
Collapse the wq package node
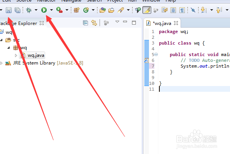point(8,48)
